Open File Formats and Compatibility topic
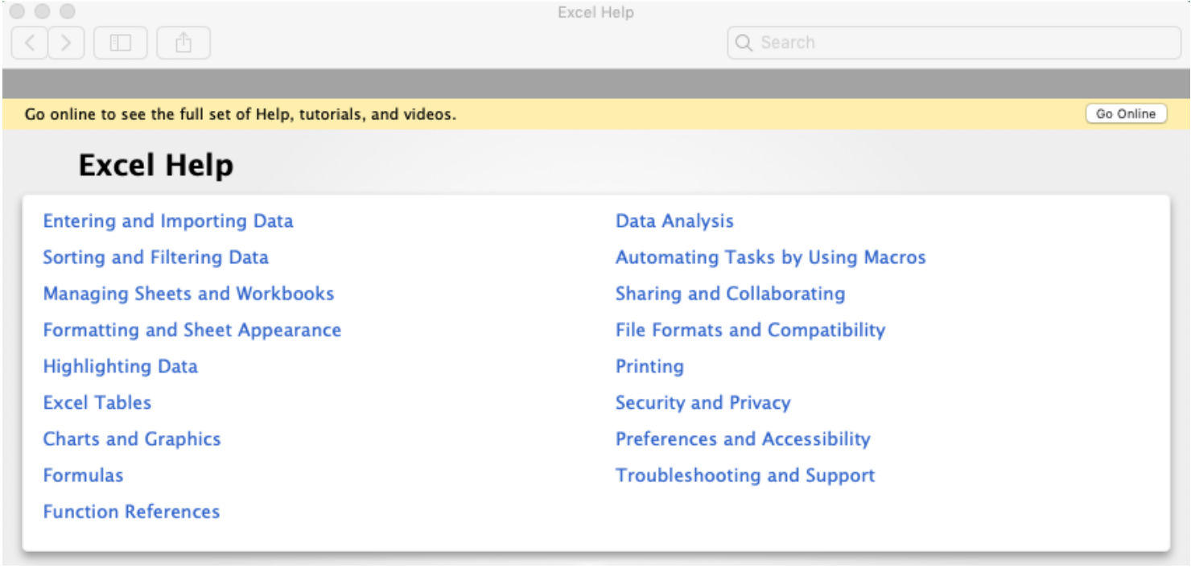 pos(751,330)
